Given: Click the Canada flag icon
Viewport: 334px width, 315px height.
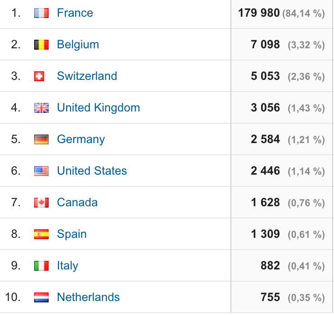Looking at the screenshot, I should click(x=41, y=203).
